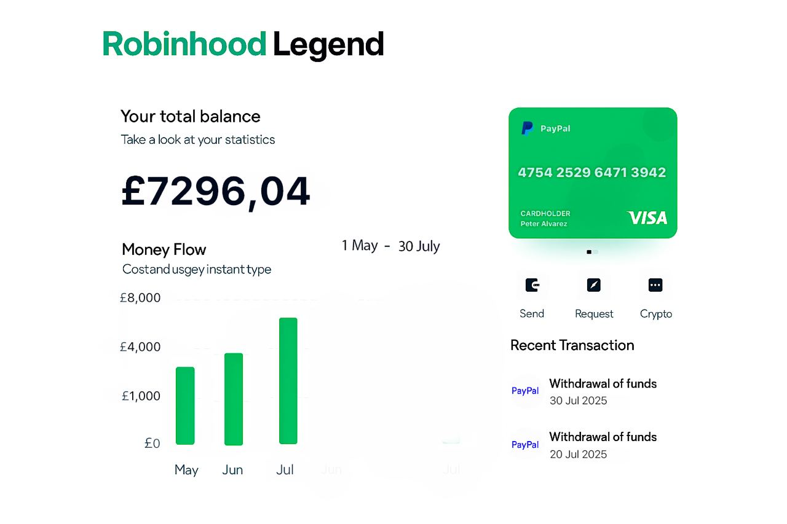Click the PayPal logo on the card

pos(528,128)
